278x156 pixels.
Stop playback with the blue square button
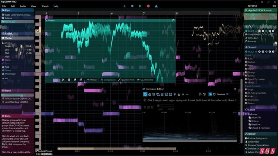[x=132, y=6]
